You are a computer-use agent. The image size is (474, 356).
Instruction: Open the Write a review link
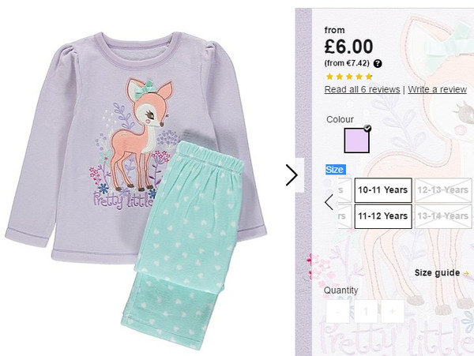click(437, 89)
